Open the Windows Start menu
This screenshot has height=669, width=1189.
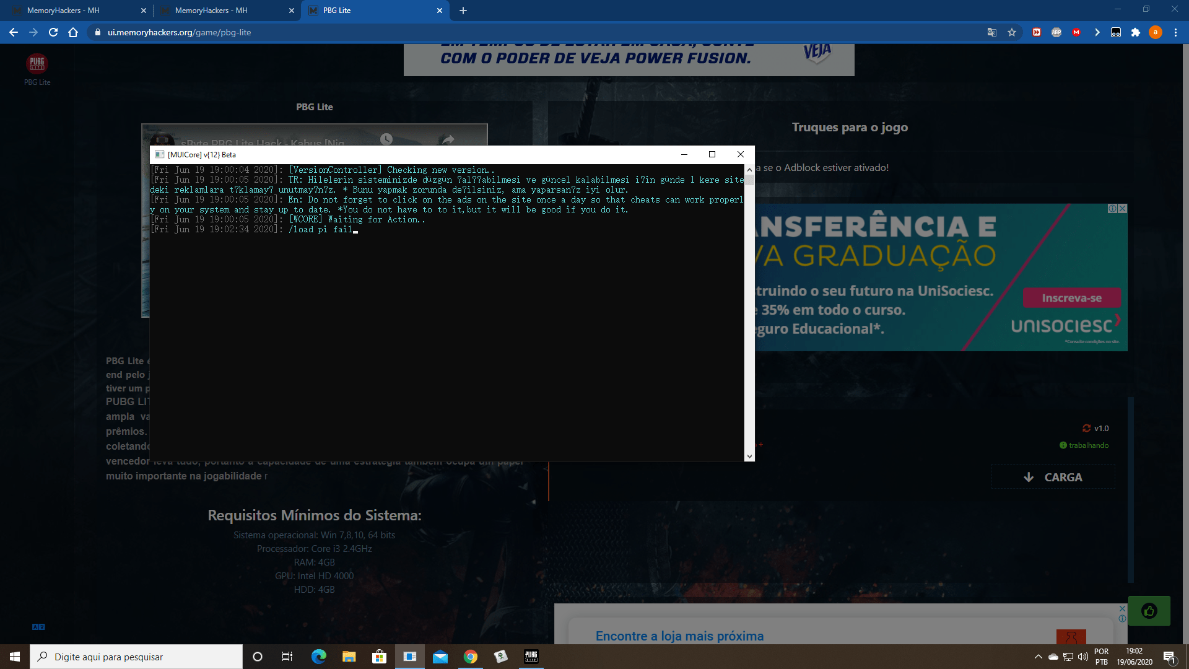click(15, 657)
